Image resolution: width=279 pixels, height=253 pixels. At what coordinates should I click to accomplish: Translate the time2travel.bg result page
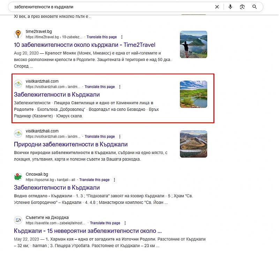pyautogui.click(x=101, y=37)
